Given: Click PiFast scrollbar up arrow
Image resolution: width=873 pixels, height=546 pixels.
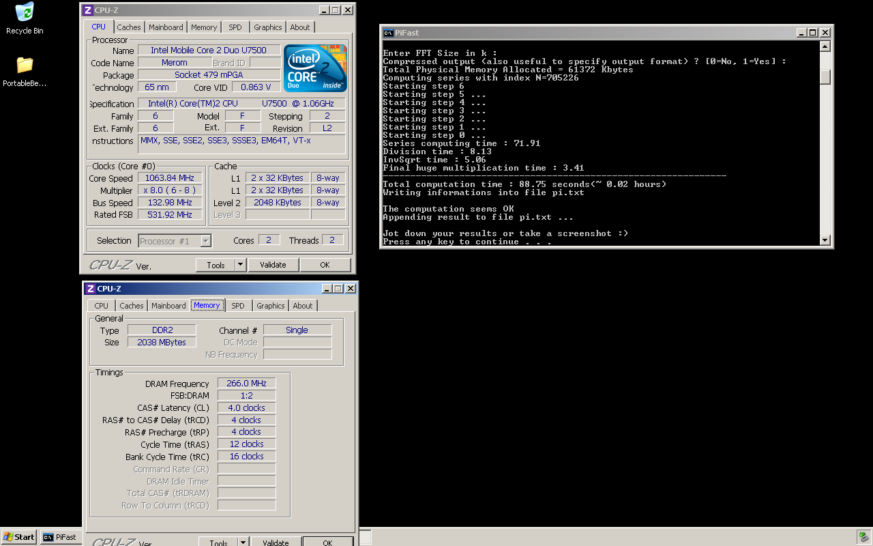Looking at the screenshot, I should coord(825,46).
